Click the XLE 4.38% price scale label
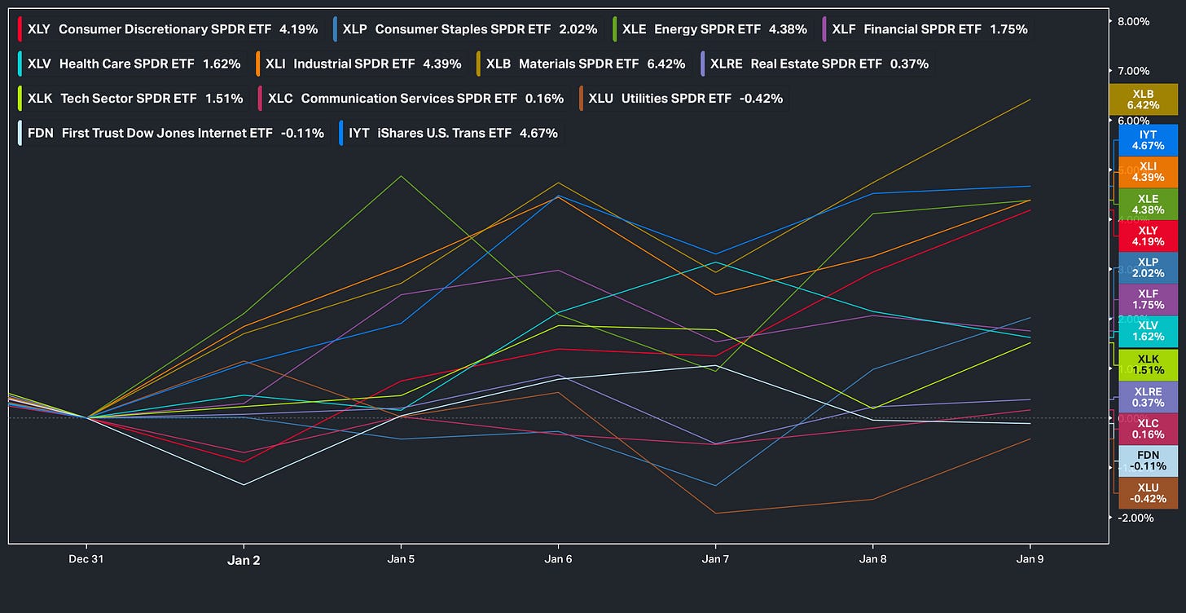The height and width of the screenshot is (613, 1186). coord(1148,204)
